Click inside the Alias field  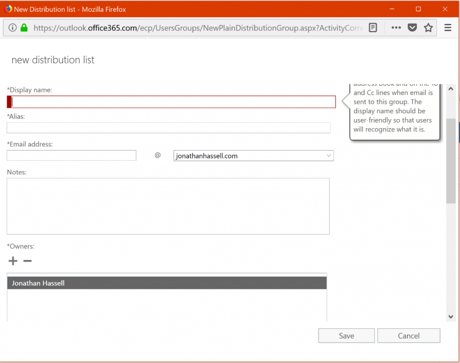[x=168, y=128]
